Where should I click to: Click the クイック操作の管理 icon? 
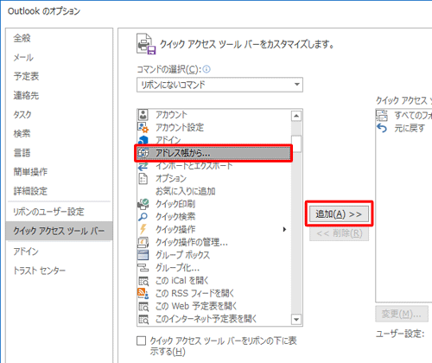143,242
